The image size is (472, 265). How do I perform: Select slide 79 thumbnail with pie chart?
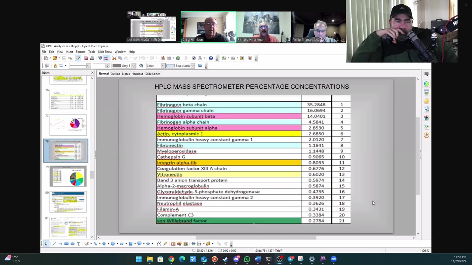pyautogui.click(x=68, y=176)
